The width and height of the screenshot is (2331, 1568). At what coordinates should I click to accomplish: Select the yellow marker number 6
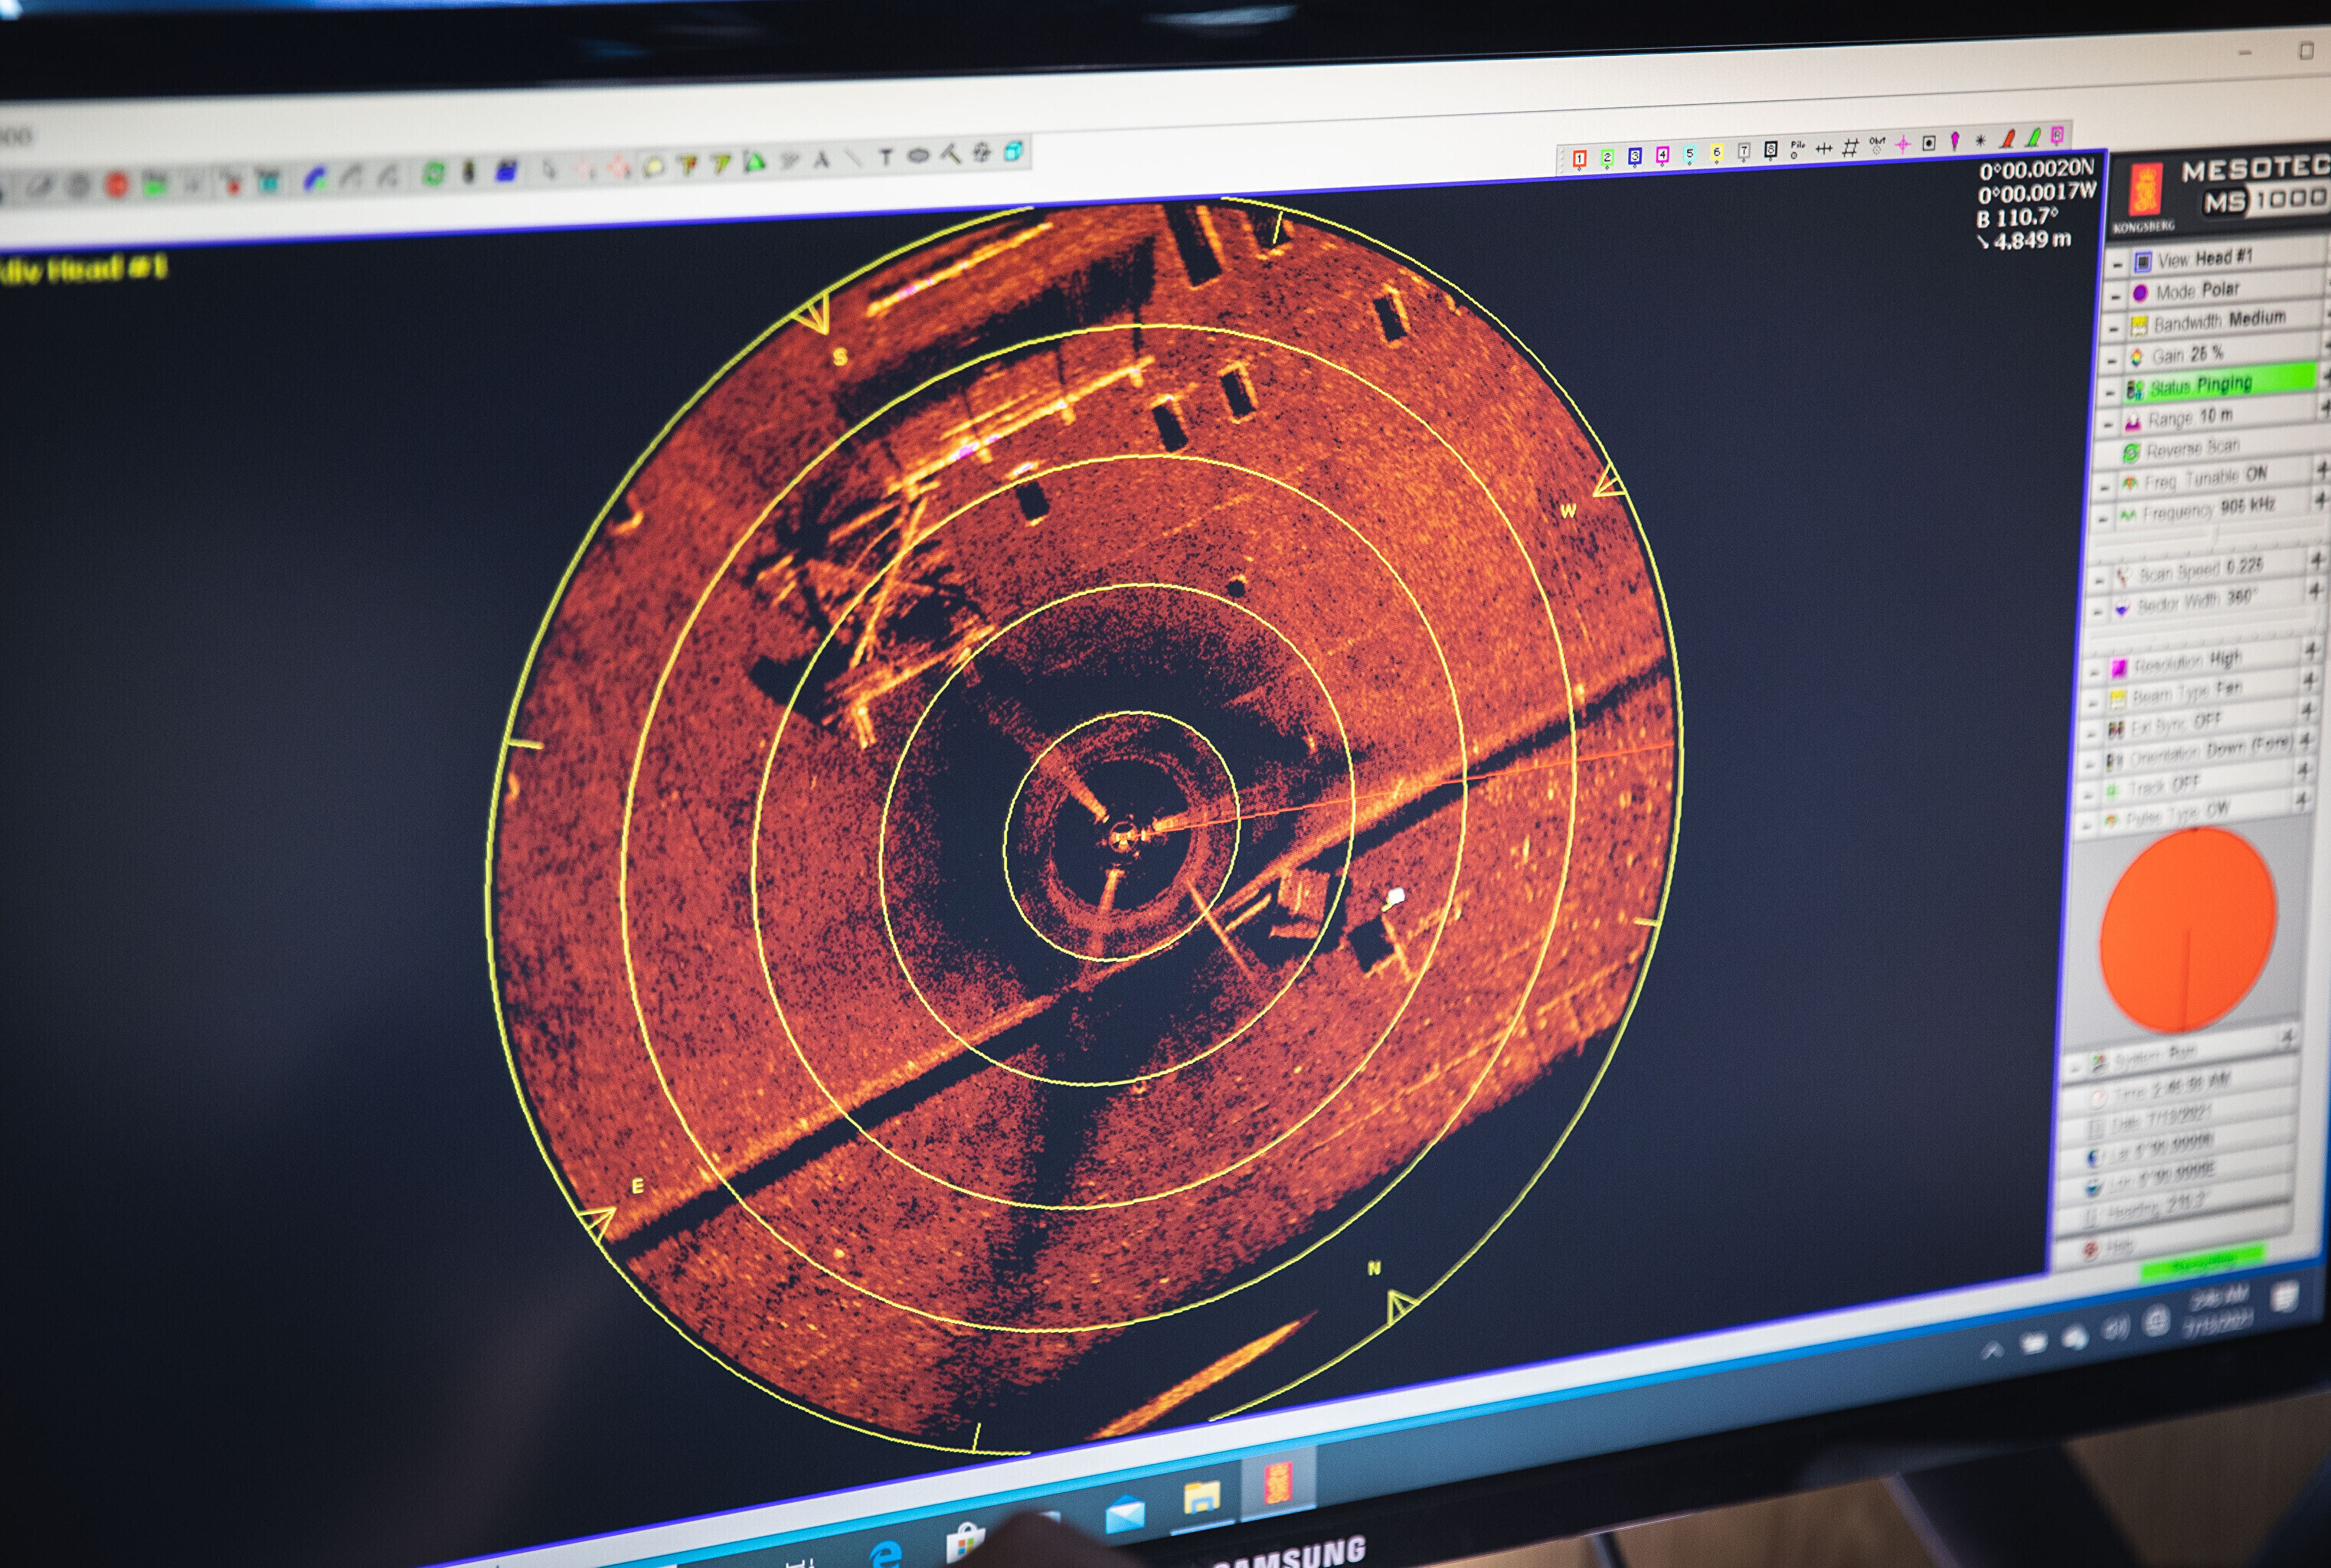(x=1716, y=154)
